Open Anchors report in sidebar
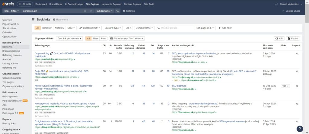The image size is (309, 134). 7,59
